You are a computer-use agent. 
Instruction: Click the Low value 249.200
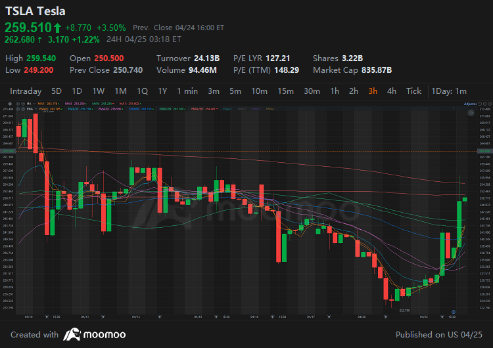point(39,70)
